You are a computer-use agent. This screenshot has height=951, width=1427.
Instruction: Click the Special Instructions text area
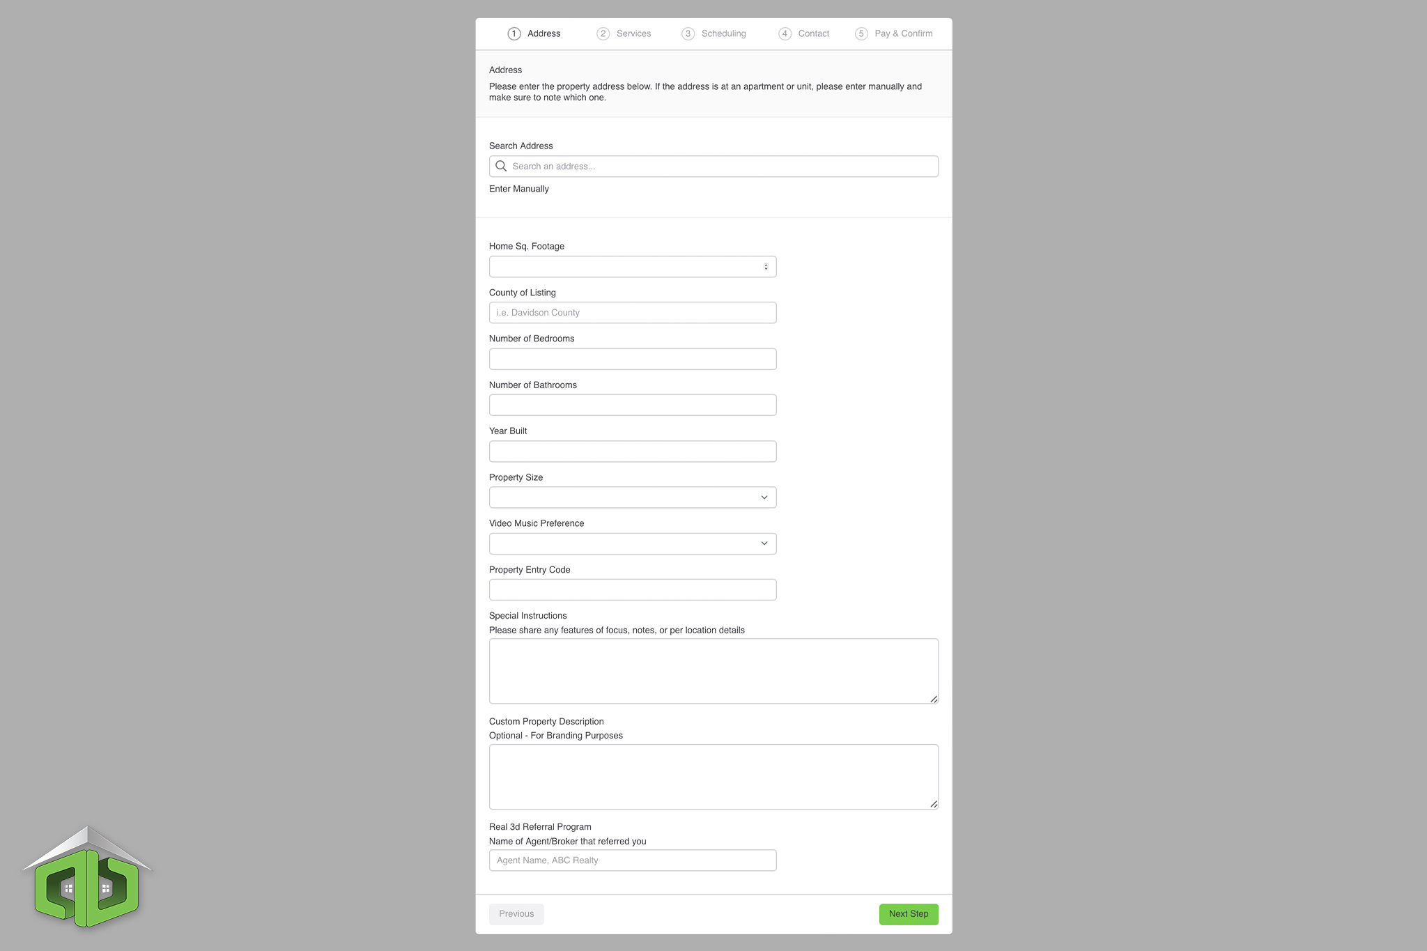click(x=713, y=671)
